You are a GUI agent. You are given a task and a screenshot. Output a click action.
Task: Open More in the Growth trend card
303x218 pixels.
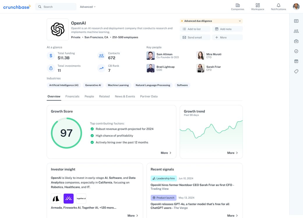click(x=232, y=153)
